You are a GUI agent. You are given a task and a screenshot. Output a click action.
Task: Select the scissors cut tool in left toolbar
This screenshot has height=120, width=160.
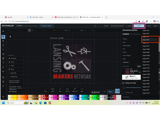pos(3,77)
